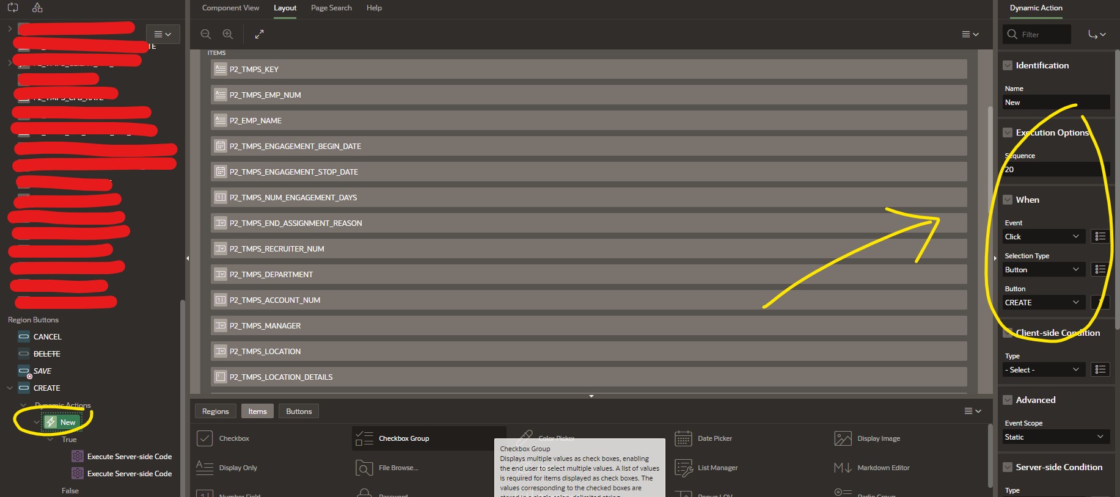
Task: Open the Dynamic Action properties tab
Action: (1036, 8)
